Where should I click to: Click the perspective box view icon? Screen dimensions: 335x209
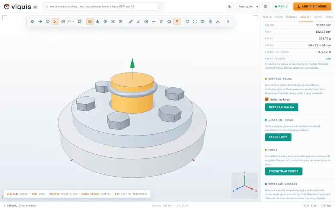[x=80, y=21]
